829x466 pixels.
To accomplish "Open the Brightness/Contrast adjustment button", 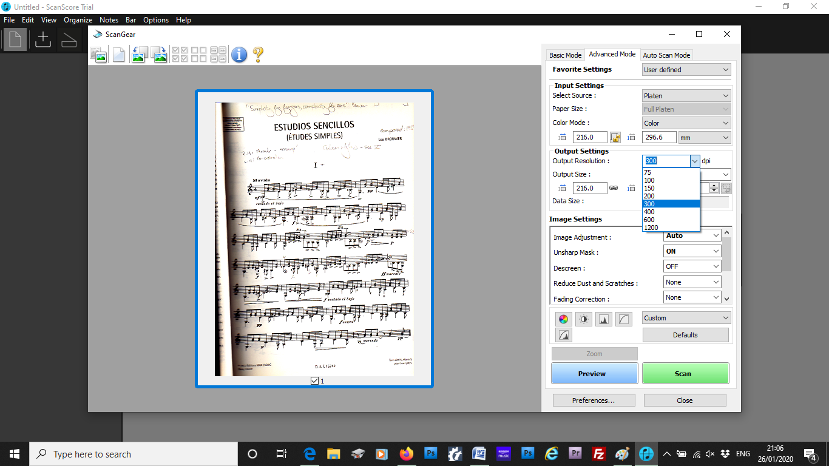I will [584, 319].
